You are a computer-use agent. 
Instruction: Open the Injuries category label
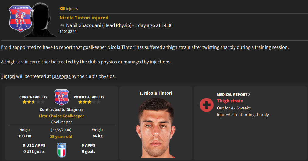pyautogui.click(x=72, y=9)
